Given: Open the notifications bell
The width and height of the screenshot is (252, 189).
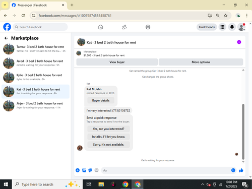Looking at the screenshot, I should click(x=232, y=27).
